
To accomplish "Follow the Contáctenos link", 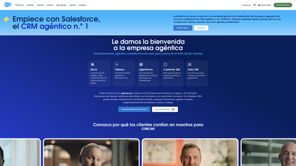I will pos(246,5).
